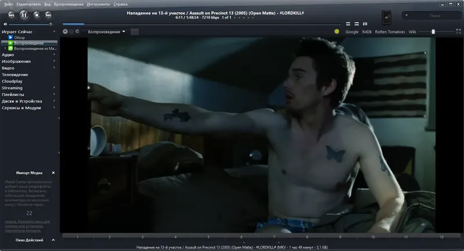Expand the Изображения section arrow

(54, 61)
